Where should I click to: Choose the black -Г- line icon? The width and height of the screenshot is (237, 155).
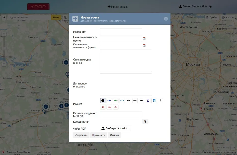[128, 101]
